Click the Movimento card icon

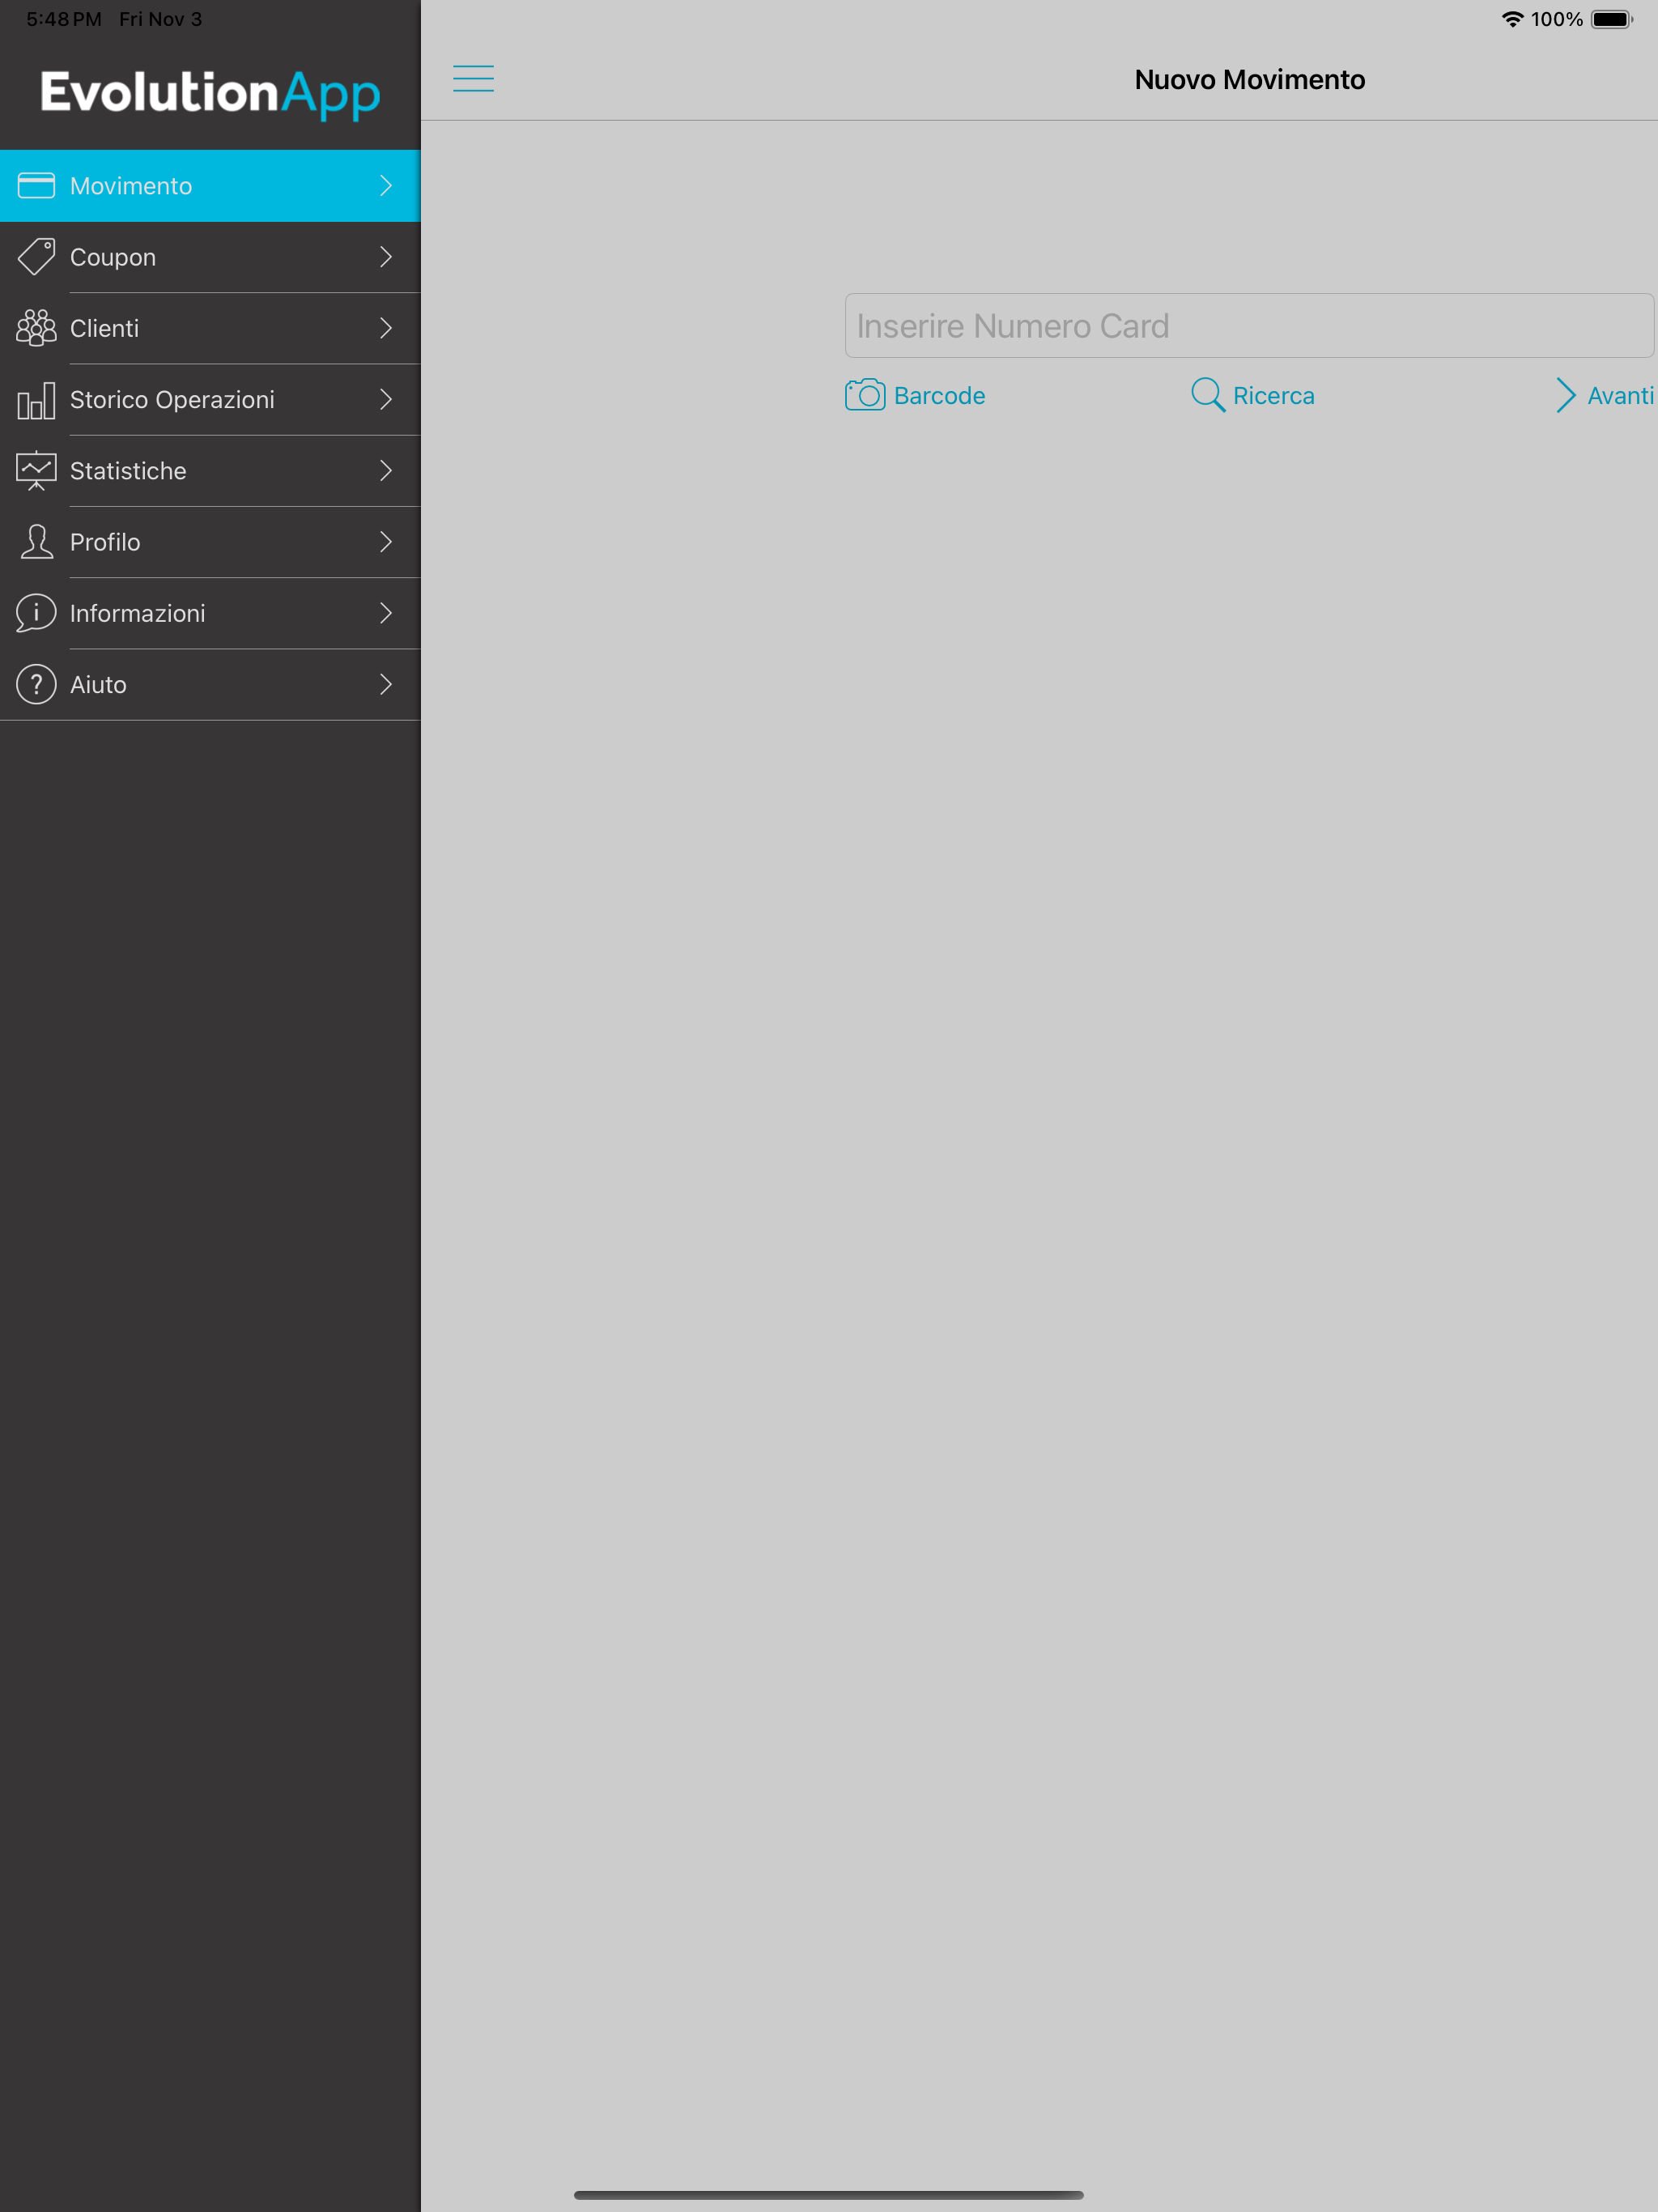tap(36, 185)
